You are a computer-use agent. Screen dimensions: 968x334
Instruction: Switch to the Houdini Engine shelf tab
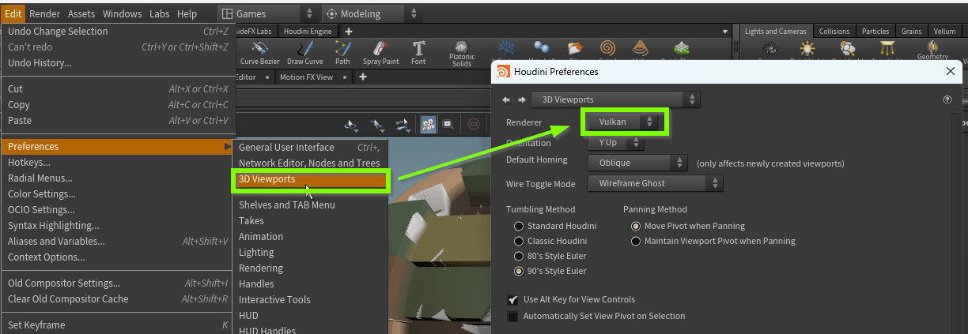(x=308, y=31)
